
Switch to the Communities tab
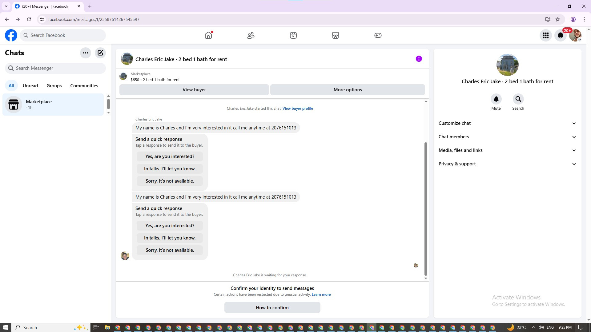84,86
